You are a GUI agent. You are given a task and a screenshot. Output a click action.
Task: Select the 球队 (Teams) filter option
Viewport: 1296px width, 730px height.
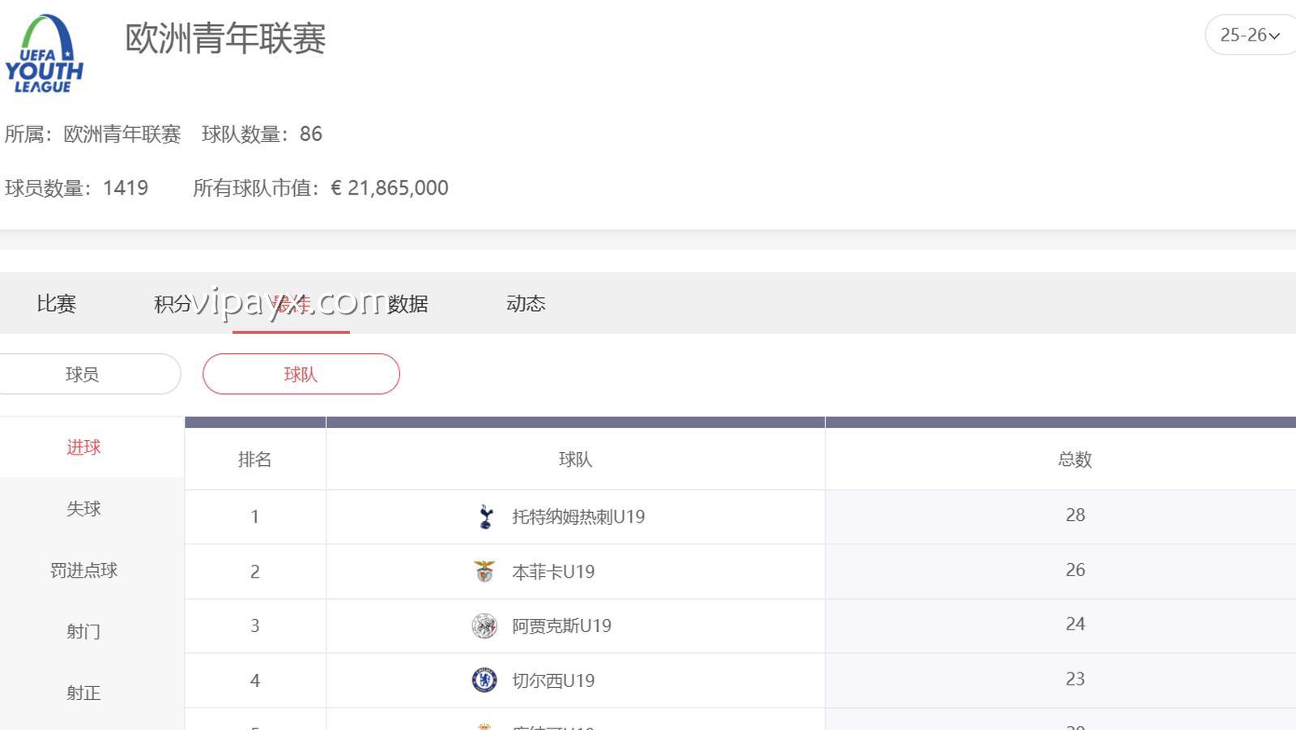coord(301,374)
